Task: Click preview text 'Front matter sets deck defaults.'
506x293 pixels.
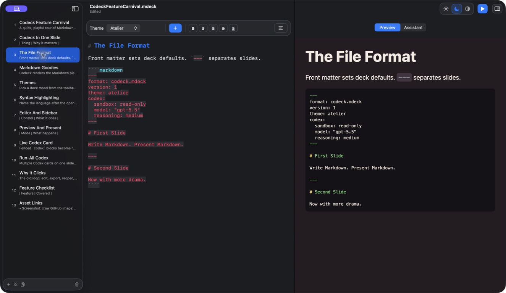Action: coord(350,77)
